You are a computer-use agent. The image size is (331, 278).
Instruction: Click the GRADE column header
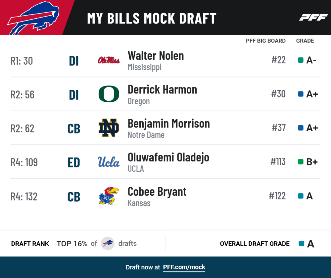click(305, 41)
